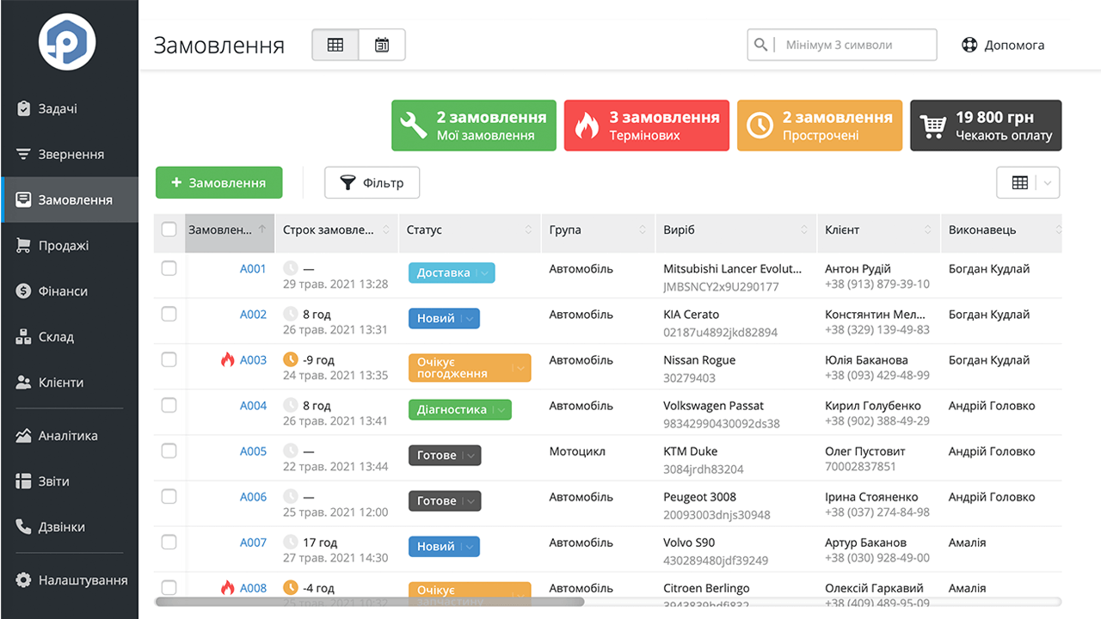The image size is (1101, 619).
Task: Click the column layout grid icon
Action: point(1020,182)
